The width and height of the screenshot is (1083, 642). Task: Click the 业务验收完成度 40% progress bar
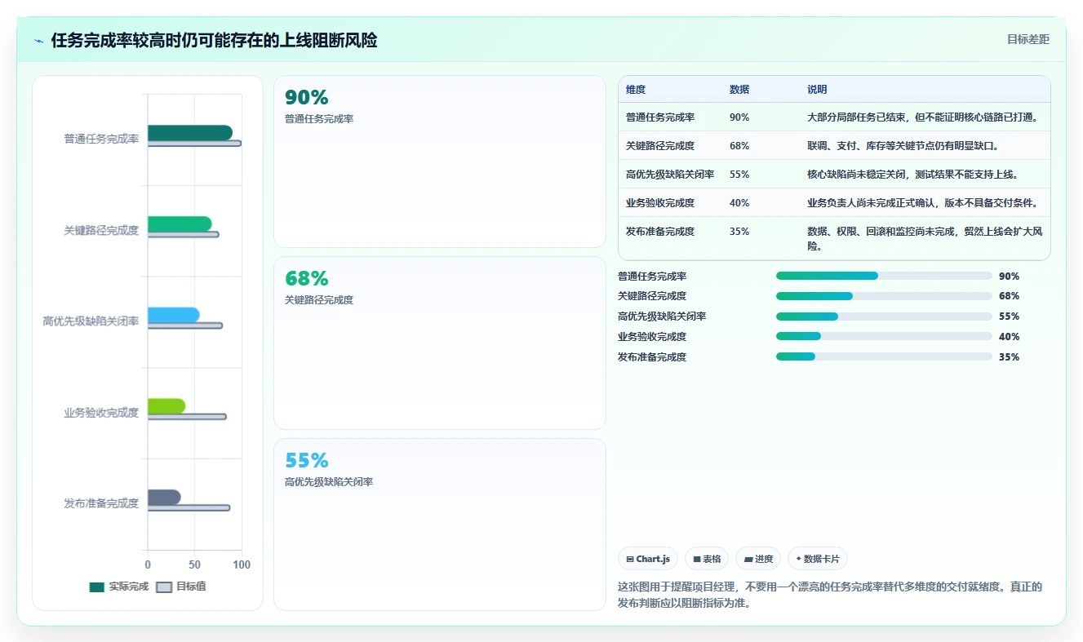pyautogui.click(x=884, y=336)
